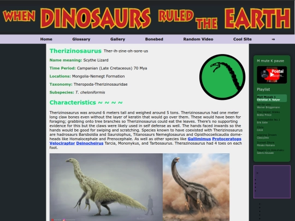Open the Velociraptor link

[x=62, y=143]
